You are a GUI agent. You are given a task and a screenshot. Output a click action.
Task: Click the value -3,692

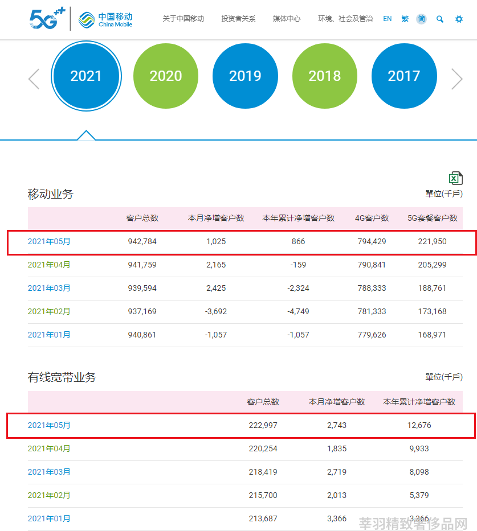pos(216,311)
